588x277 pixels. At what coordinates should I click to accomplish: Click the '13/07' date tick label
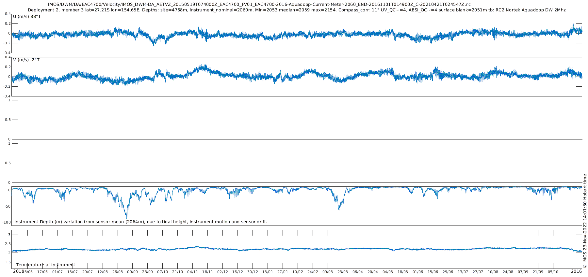click(x=463, y=272)
